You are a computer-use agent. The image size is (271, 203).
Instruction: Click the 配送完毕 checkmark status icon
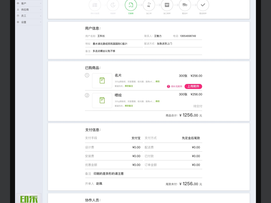point(203,5)
